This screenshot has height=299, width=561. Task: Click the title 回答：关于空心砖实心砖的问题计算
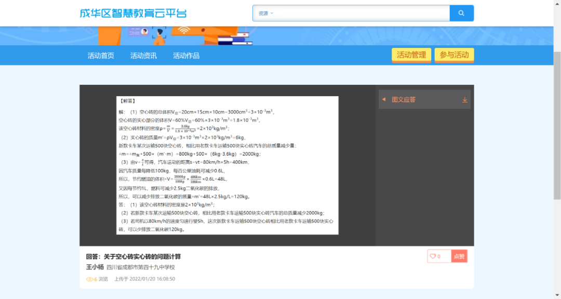pyautogui.click(x=133, y=256)
